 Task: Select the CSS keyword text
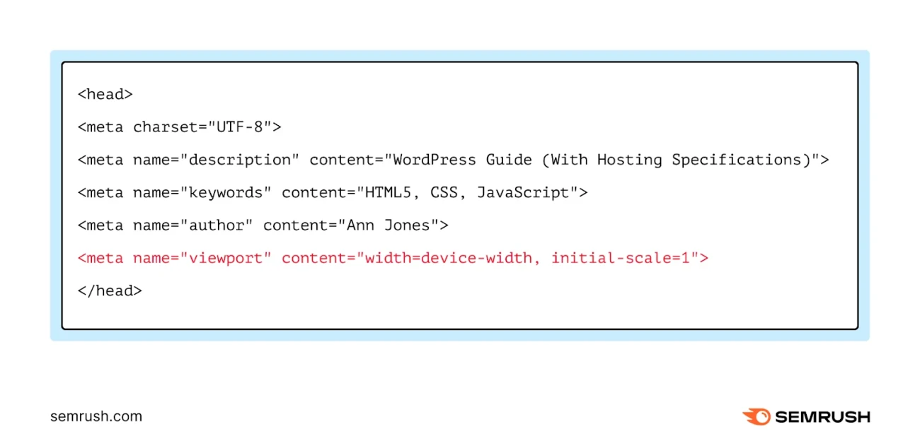point(444,192)
